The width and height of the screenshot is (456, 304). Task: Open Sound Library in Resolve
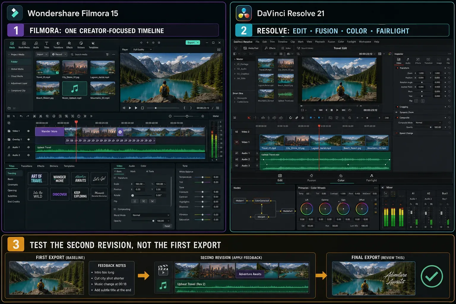point(305,48)
